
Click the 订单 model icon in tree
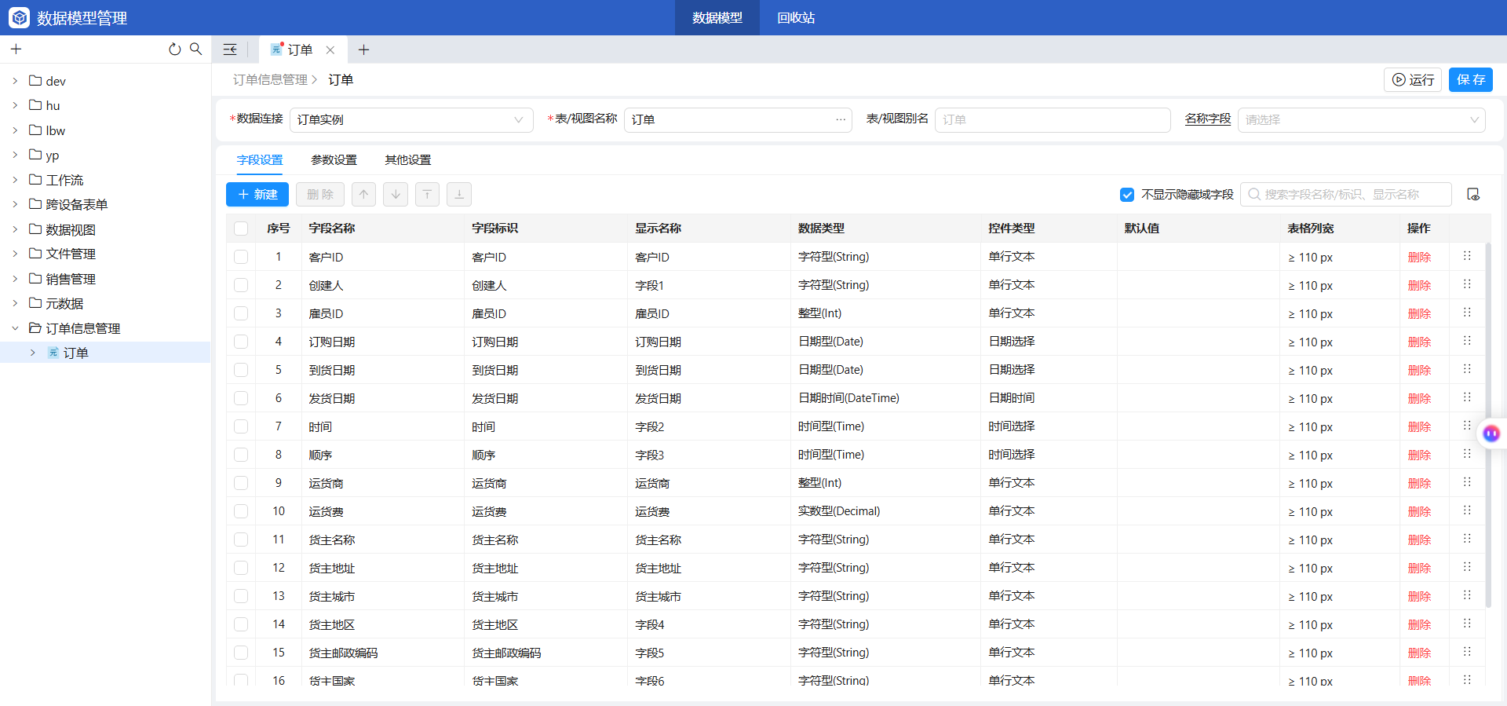(x=53, y=353)
